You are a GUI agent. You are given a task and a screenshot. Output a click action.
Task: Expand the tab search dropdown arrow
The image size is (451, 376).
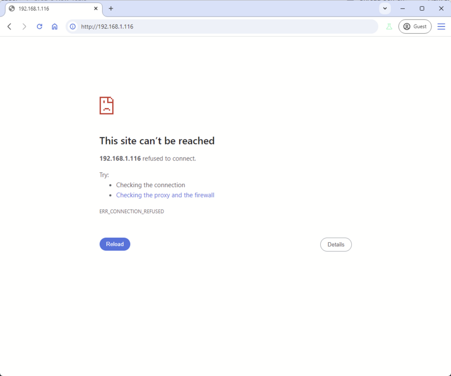(x=385, y=9)
